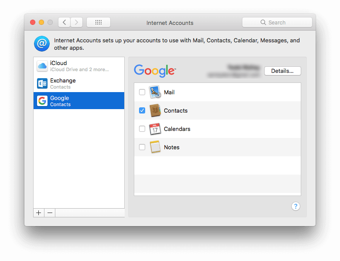The image size is (340, 261).
Task: Select the iCloud account row
Action: point(79,66)
